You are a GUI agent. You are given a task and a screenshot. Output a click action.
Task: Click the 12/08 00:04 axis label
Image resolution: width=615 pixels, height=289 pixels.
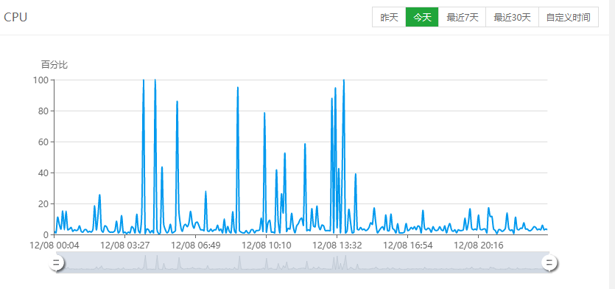point(54,246)
